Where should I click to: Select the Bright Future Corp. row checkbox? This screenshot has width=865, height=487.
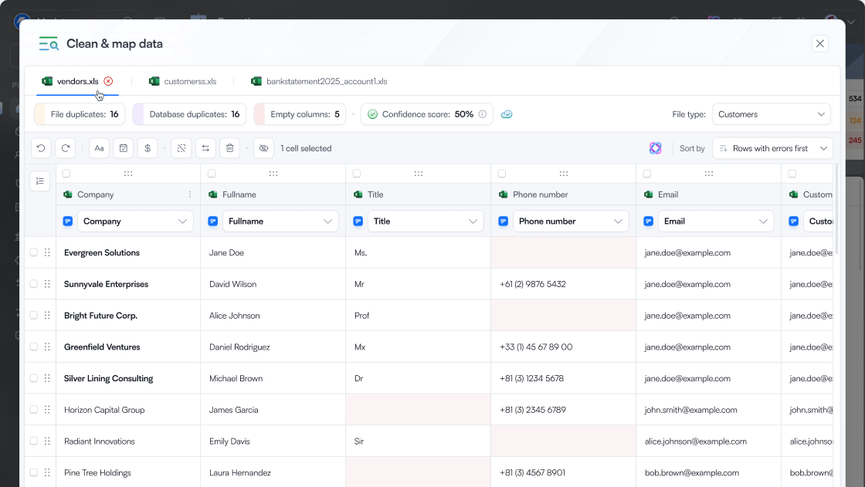34,316
